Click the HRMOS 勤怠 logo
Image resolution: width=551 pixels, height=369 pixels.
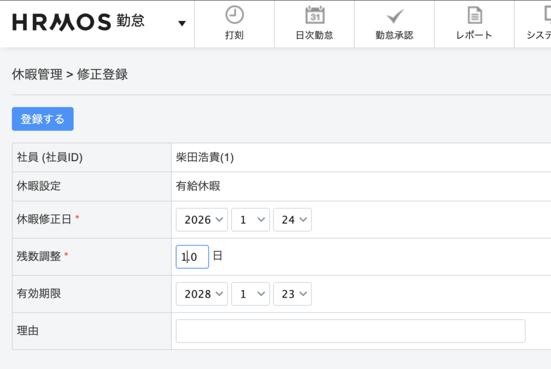tap(78, 22)
